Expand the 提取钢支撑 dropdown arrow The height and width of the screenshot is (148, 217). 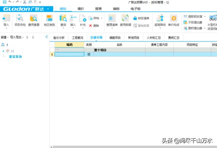click(x=205, y=17)
